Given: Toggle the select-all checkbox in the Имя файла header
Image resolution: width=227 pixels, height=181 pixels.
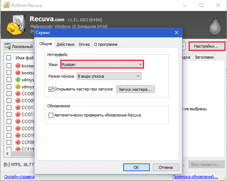Looking at the screenshot, I should coord(9,58).
